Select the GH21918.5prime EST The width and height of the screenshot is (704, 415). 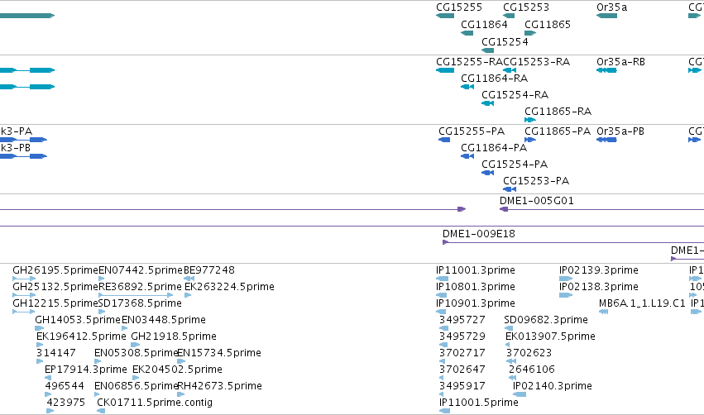pos(135,345)
